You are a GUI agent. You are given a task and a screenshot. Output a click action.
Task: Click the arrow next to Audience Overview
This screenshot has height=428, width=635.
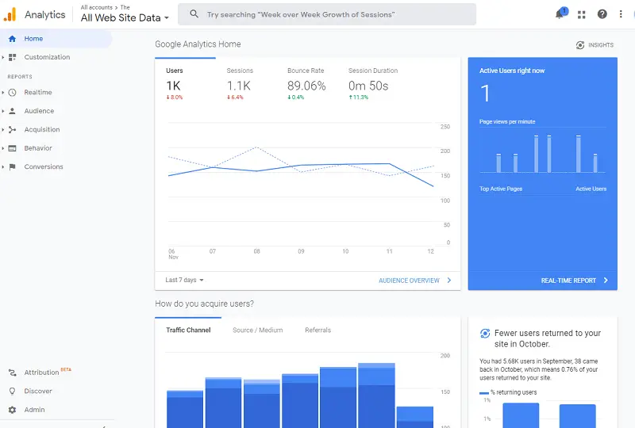[448, 281]
